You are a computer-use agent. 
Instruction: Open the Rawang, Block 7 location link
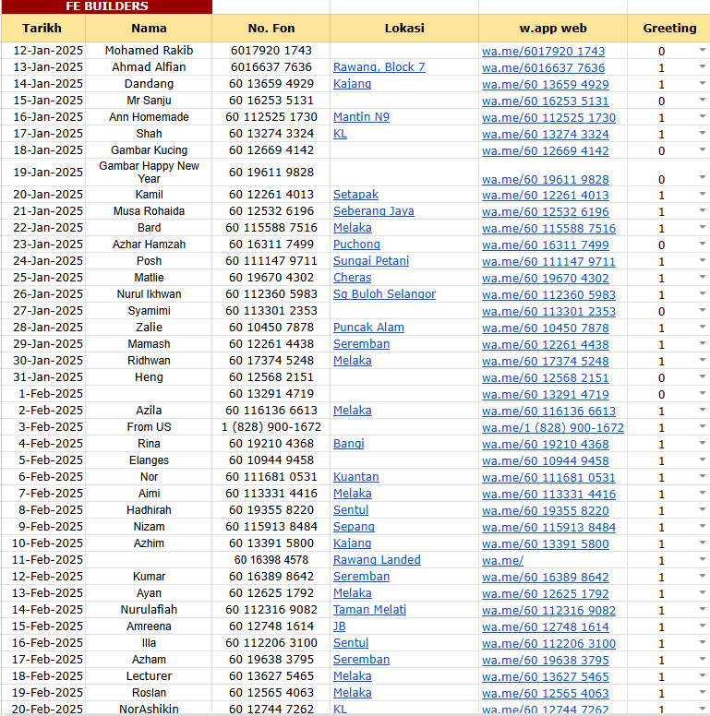click(x=379, y=67)
